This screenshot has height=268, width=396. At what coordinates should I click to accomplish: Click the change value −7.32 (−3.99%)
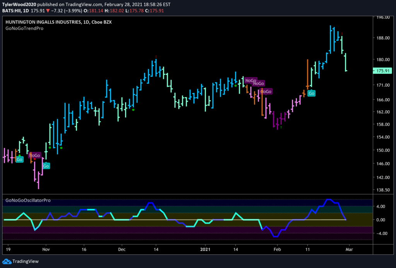pyautogui.click(x=67, y=11)
